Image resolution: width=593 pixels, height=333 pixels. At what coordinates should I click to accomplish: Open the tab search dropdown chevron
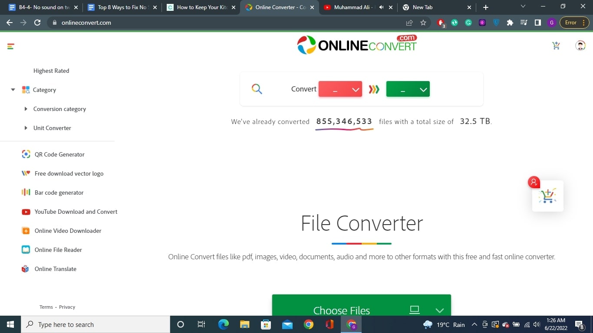coord(523,7)
